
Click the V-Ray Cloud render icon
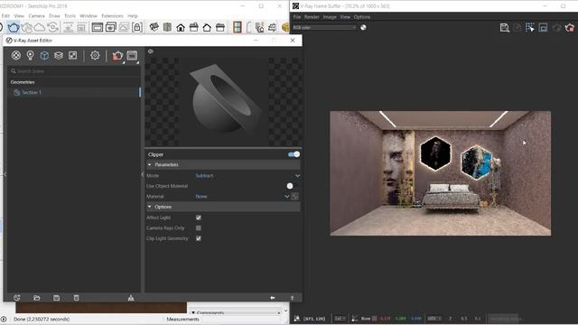(39, 27)
